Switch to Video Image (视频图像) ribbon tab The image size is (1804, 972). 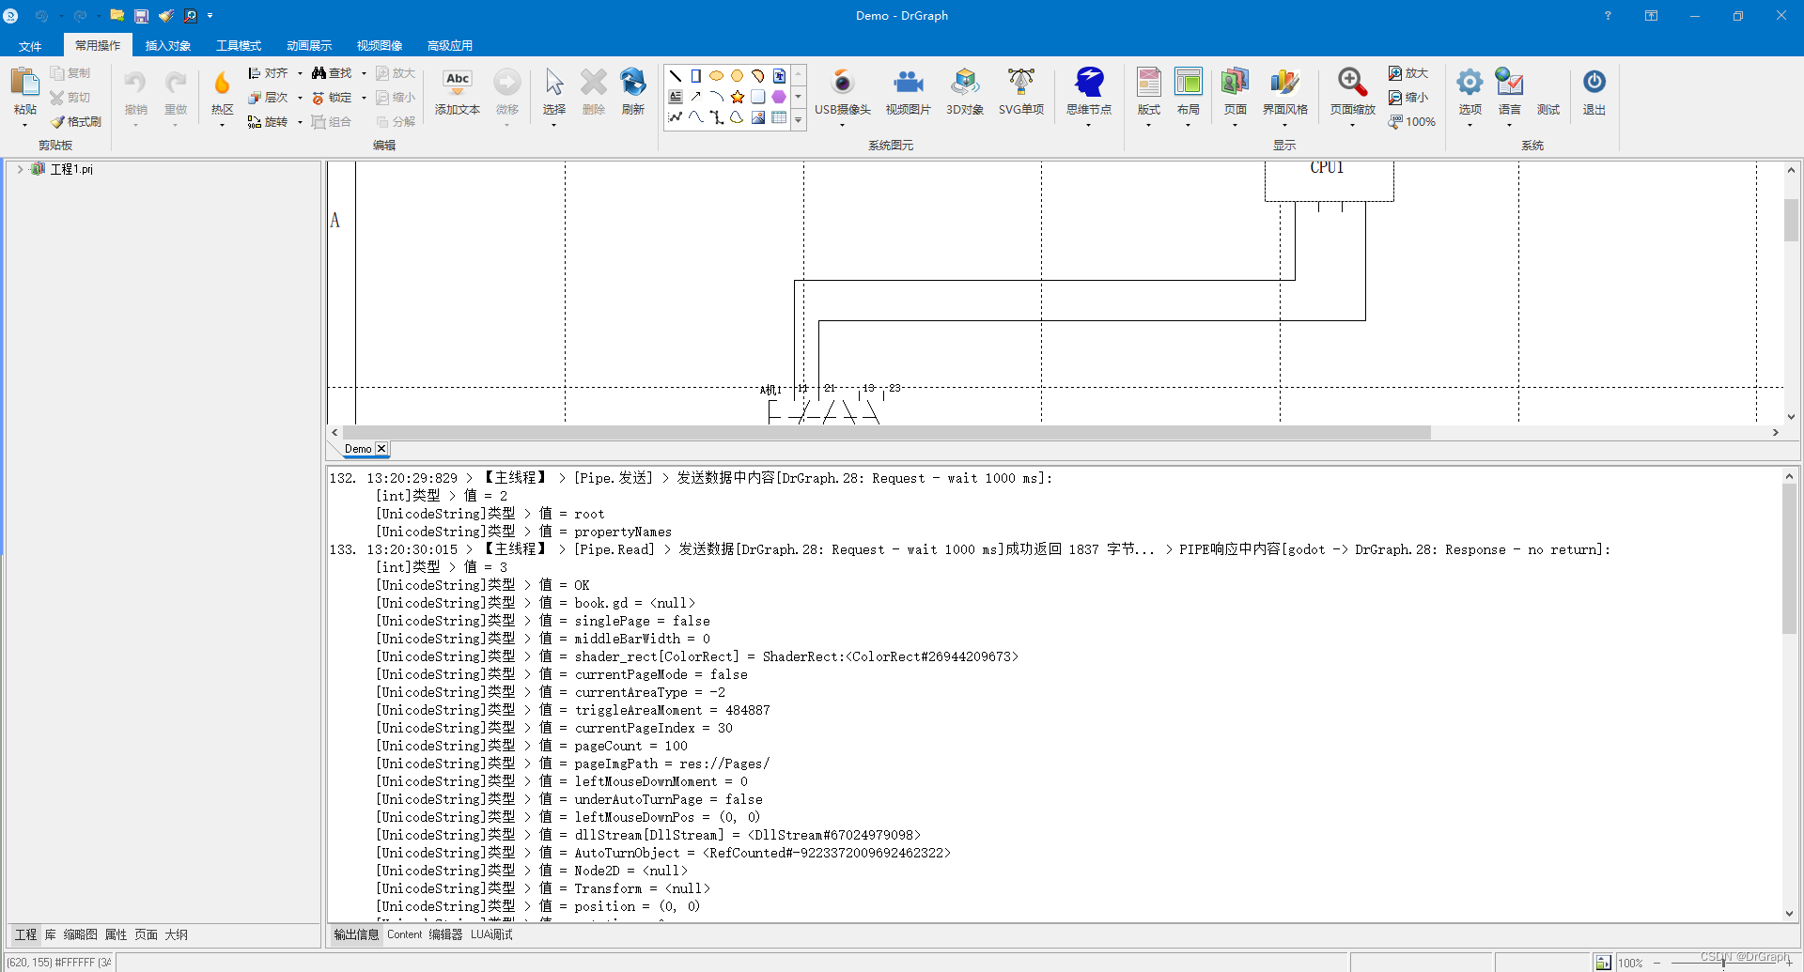(x=380, y=46)
